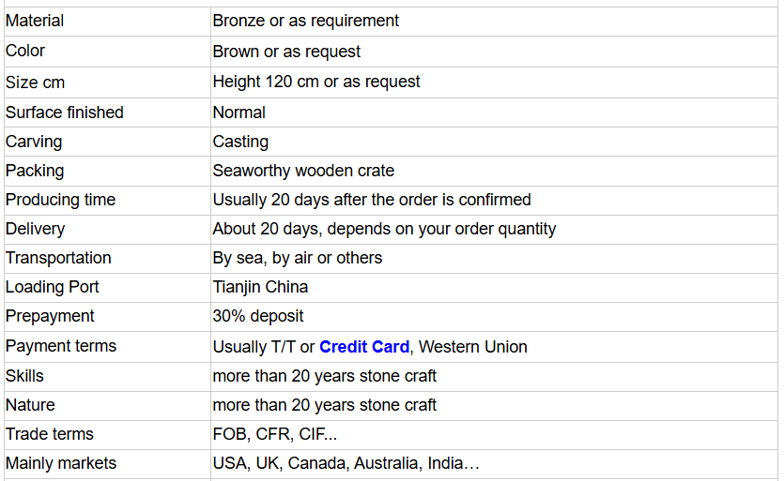Select the 'Size cm' label cell
784x481 pixels.
107,83
